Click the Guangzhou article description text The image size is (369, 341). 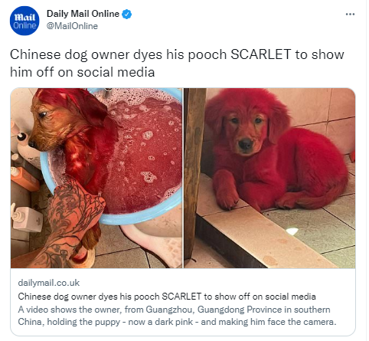point(177,316)
